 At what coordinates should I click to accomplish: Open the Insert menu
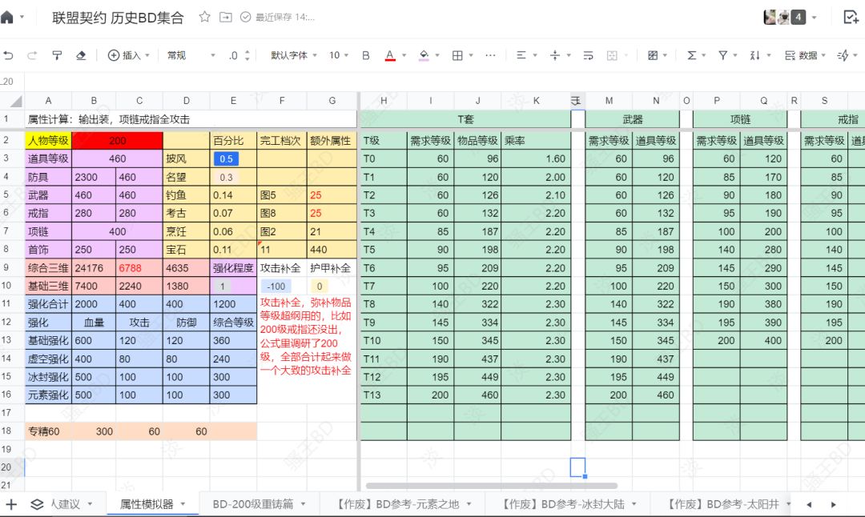click(128, 55)
